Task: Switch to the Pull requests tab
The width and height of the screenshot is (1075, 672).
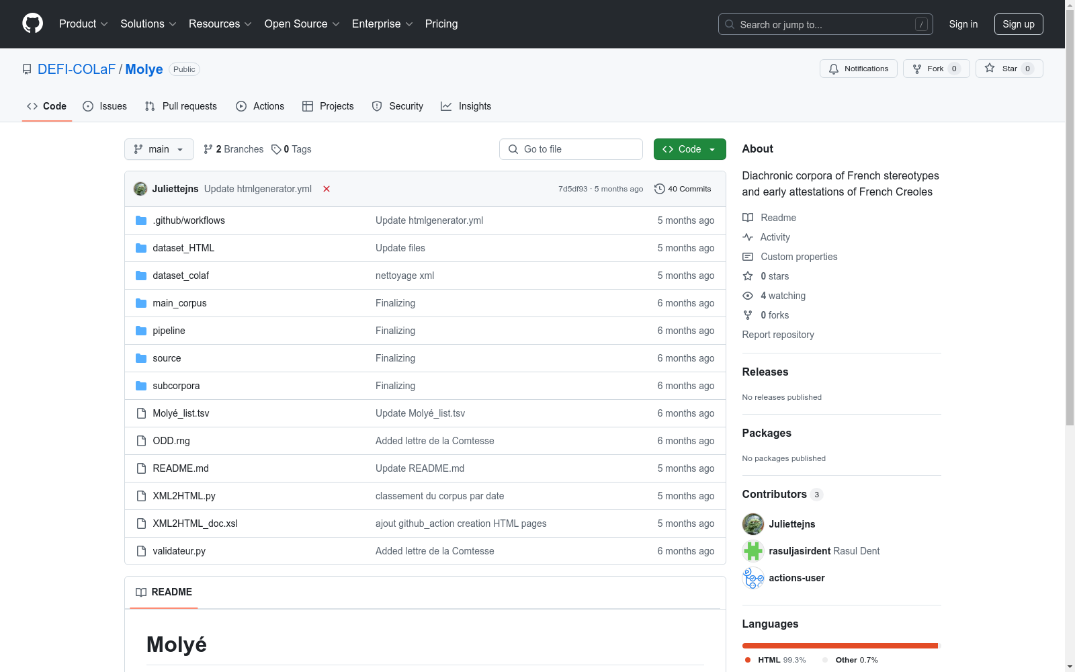Action: (181, 106)
